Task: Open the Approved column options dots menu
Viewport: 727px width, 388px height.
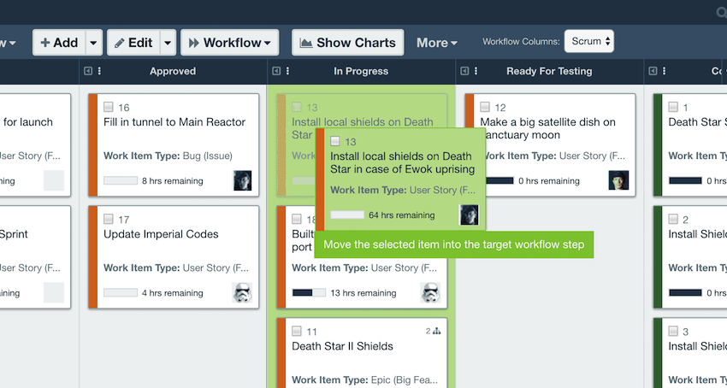Action: pyautogui.click(x=100, y=71)
